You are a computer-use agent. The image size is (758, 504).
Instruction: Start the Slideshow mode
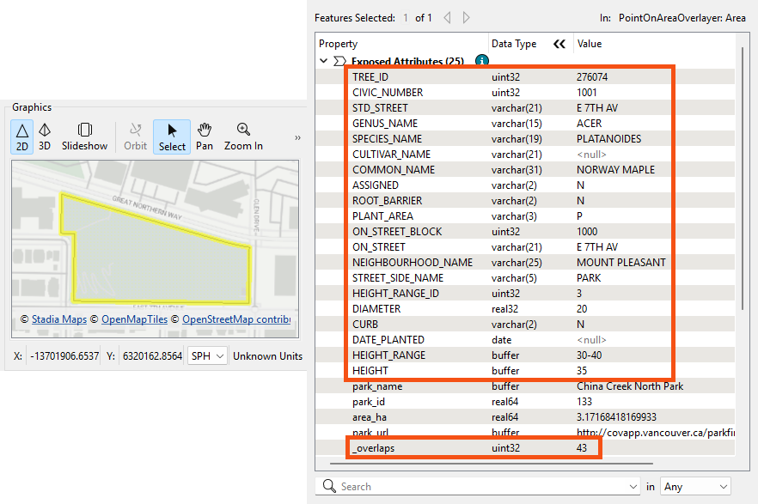[x=85, y=136]
